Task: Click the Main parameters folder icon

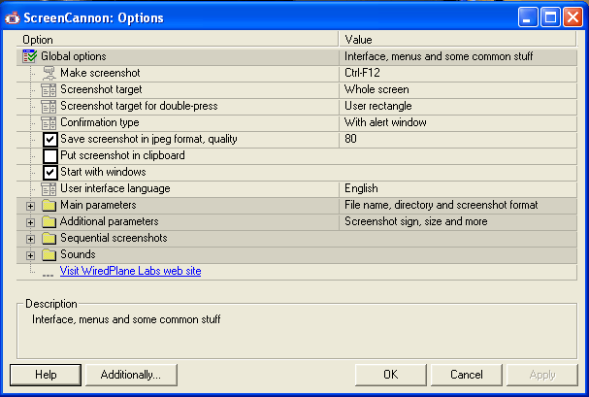Action: [49, 205]
